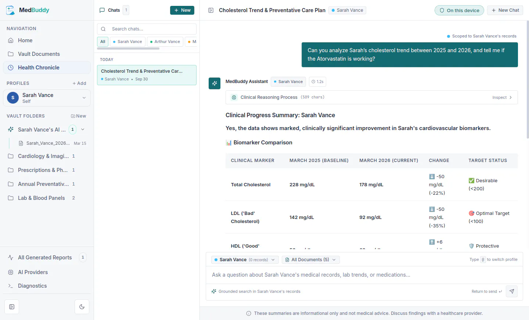The image size is (529, 320).
Task: Open Vault Documents page
Action: pyautogui.click(x=47, y=54)
